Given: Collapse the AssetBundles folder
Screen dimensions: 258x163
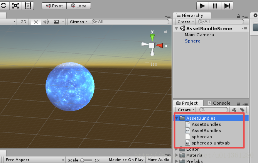Looking at the screenshot, I should [x=177, y=118].
